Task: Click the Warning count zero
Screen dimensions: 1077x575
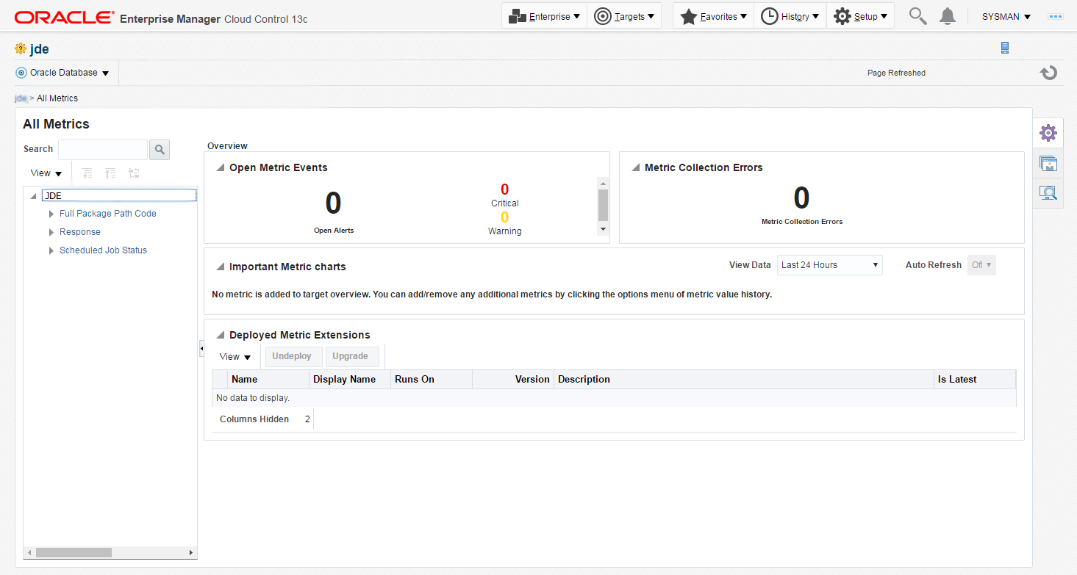Action: pyautogui.click(x=504, y=217)
